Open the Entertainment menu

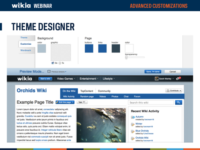(x=89, y=79)
